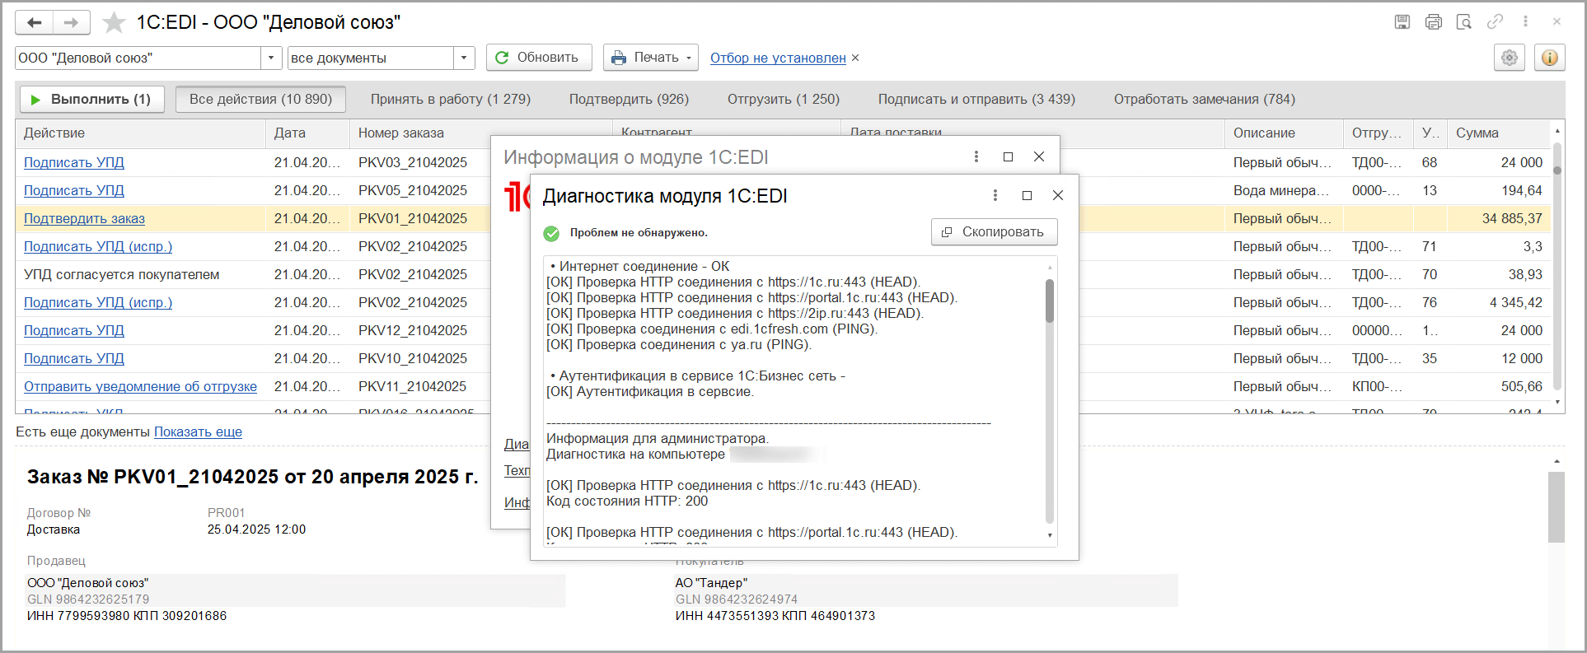Open 'Подписать УПД' link for PKV03_21042025
The image size is (1587, 653).
click(74, 162)
